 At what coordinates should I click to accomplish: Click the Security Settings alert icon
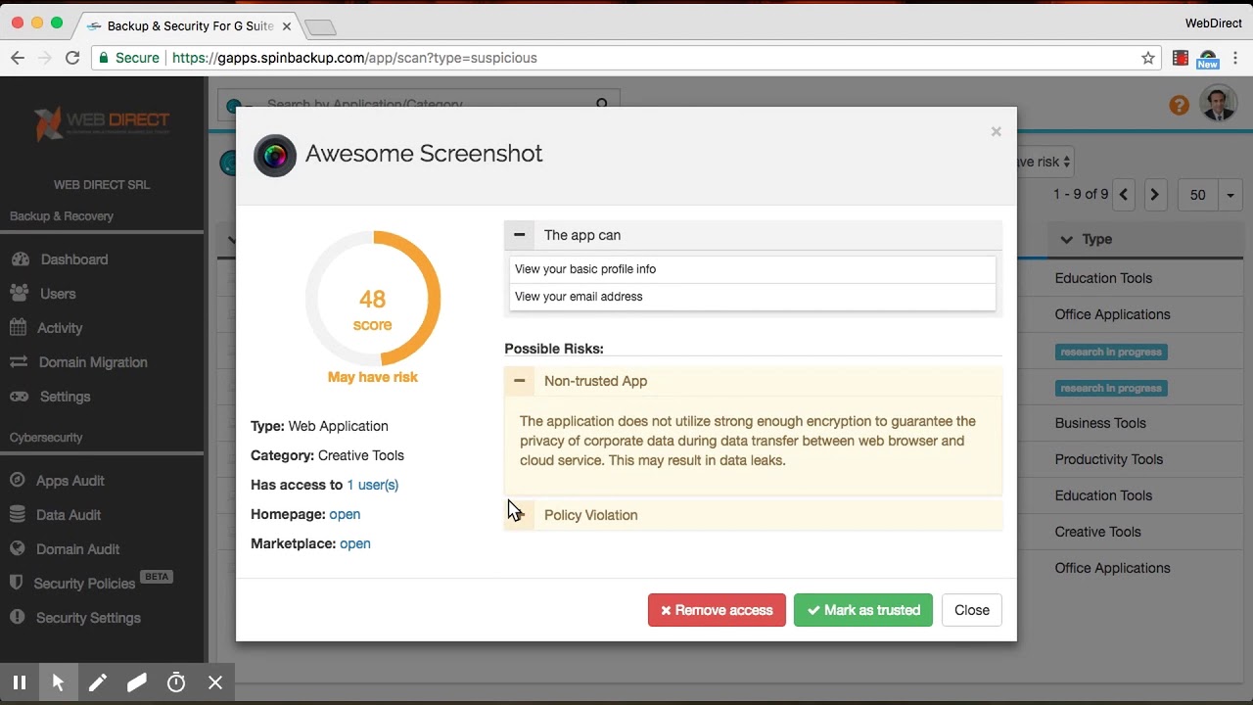coord(18,617)
